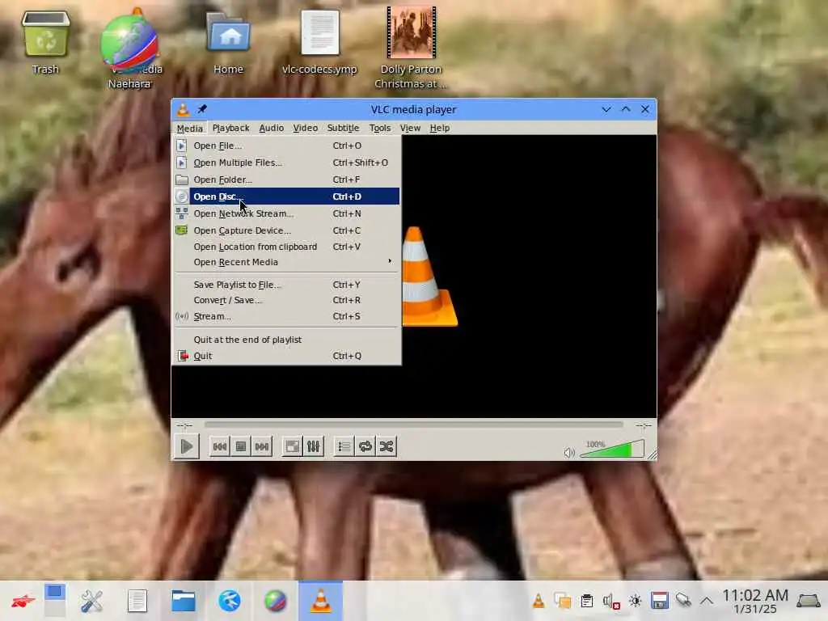Open the Audio menu
The height and width of the screenshot is (621, 828).
click(x=272, y=128)
